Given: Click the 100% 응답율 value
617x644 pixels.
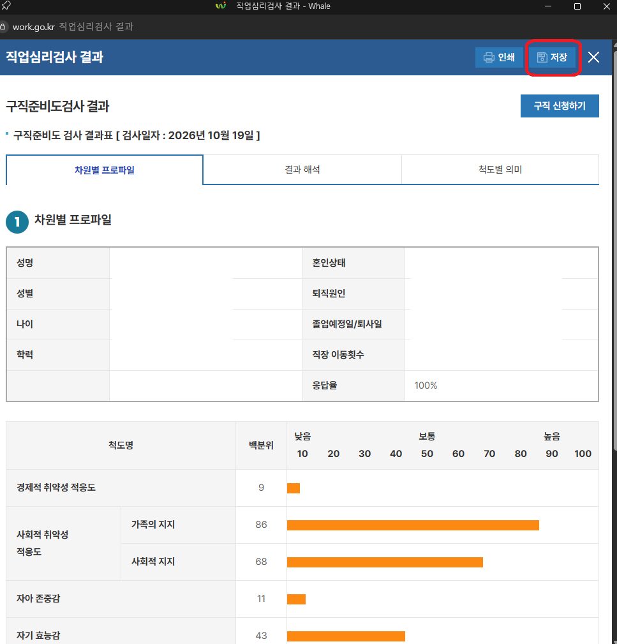Looking at the screenshot, I should coord(426,386).
